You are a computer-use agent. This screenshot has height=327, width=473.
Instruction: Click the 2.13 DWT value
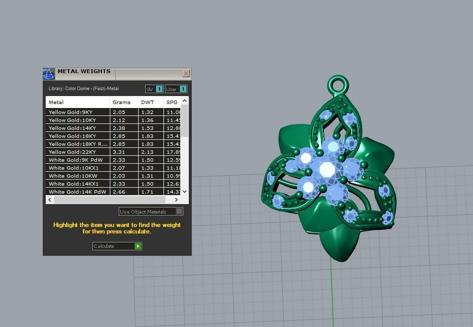tap(147, 152)
